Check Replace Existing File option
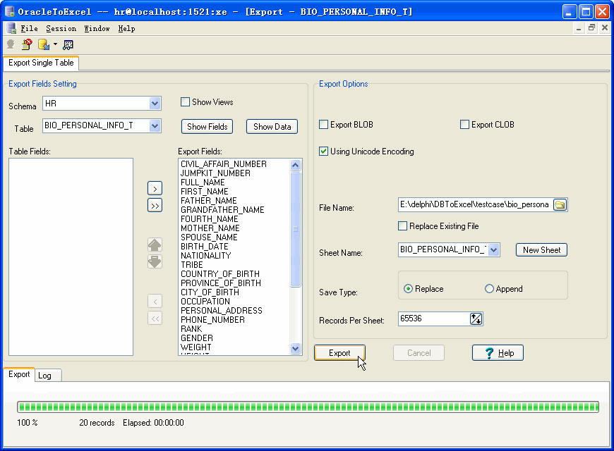614x451 pixels. [402, 225]
